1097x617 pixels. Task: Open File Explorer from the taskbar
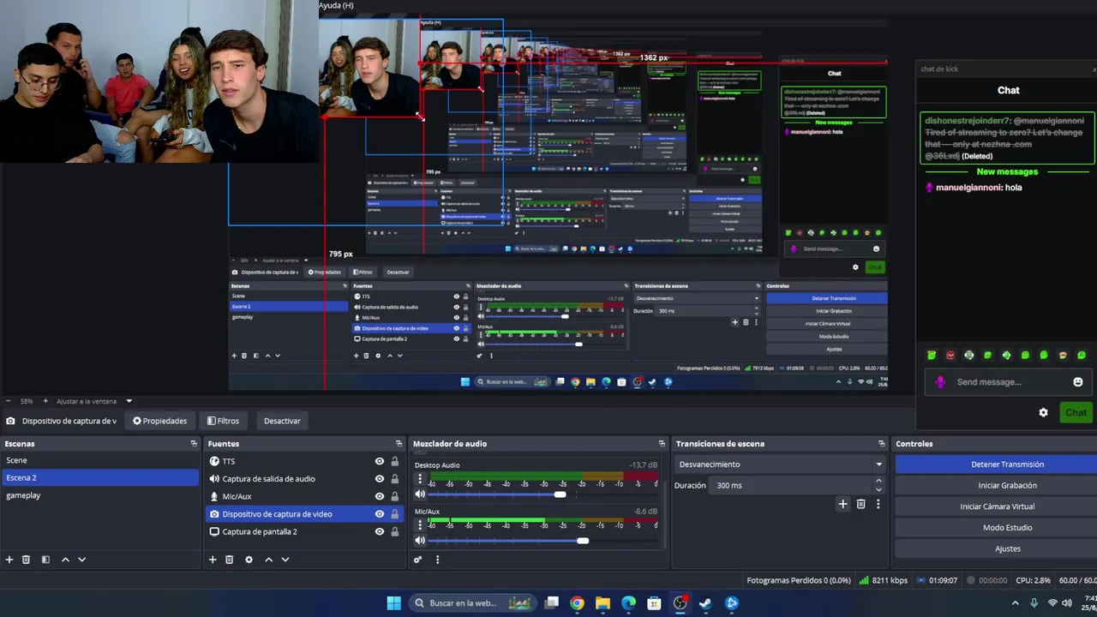(602, 603)
